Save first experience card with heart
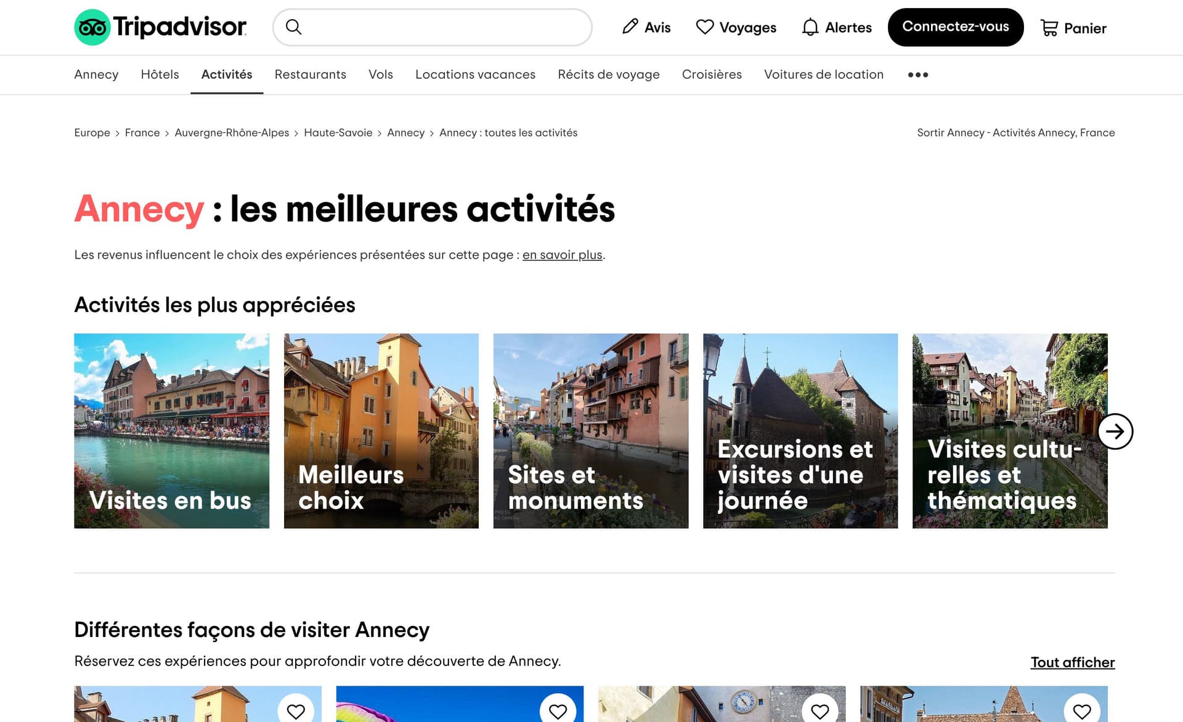Viewport: 1183px width, 722px height. [296, 710]
